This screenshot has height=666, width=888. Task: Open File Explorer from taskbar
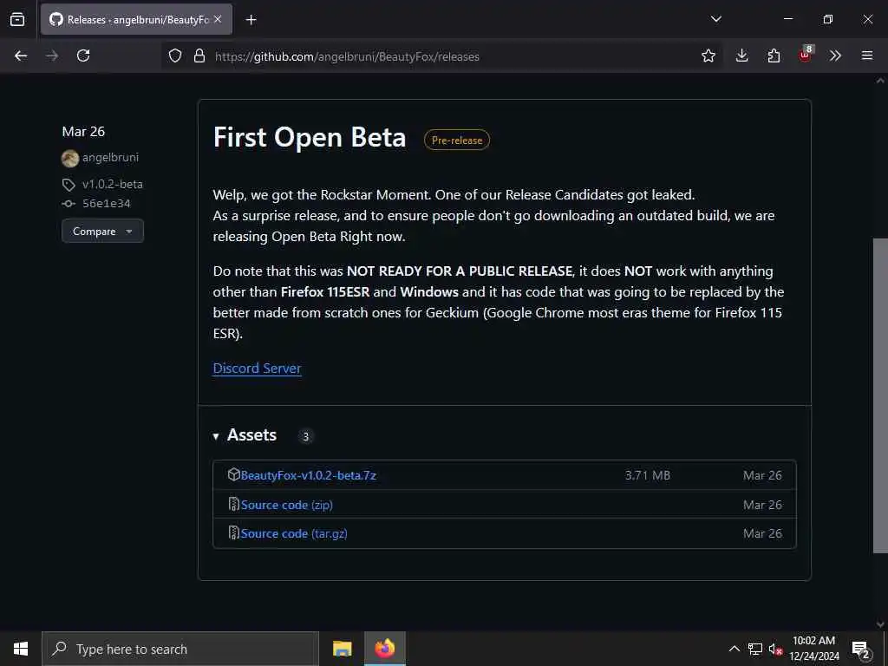point(342,649)
